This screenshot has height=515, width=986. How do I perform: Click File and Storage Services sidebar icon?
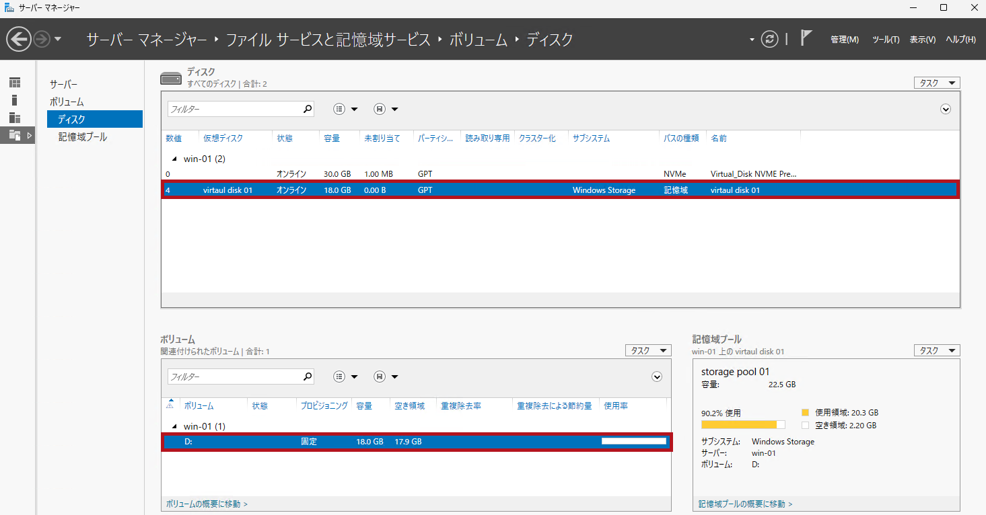tap(15, 135)
